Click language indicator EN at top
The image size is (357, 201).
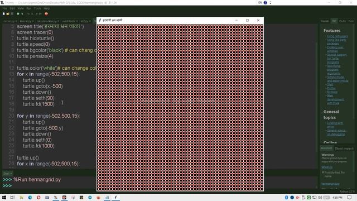(260, 3)
